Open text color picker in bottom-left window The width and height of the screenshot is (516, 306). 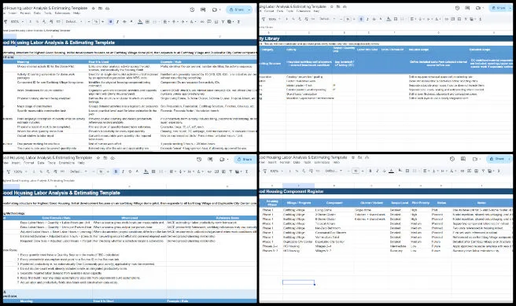tap(137, 171)
